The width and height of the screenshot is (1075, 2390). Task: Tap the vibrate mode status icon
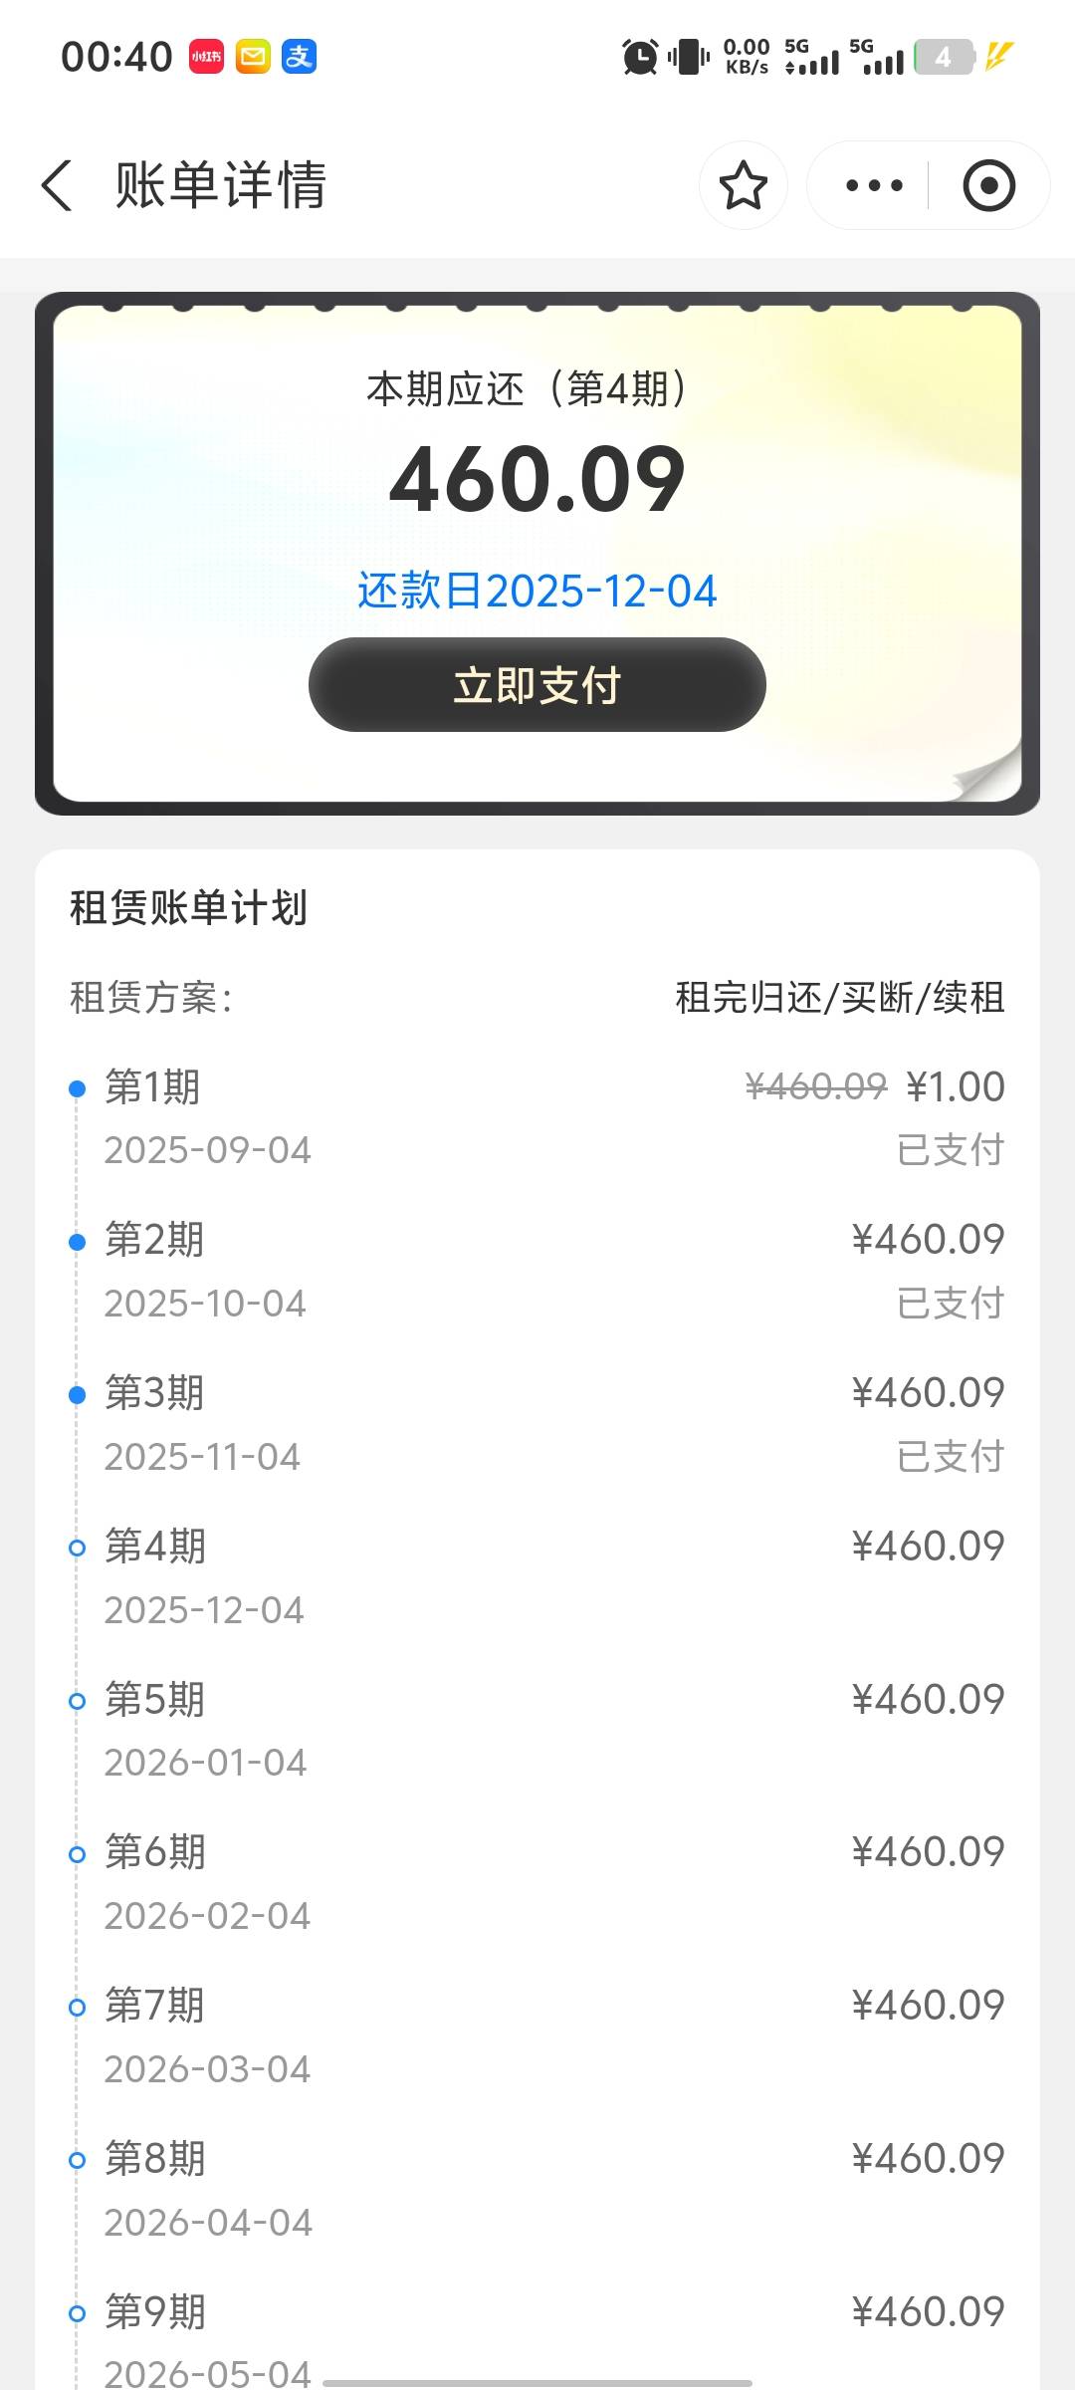(688, 57)
